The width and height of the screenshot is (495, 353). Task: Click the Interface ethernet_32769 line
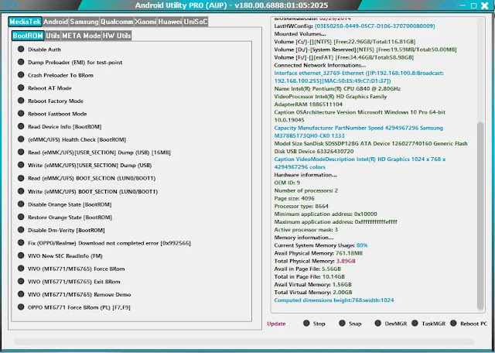359,77
